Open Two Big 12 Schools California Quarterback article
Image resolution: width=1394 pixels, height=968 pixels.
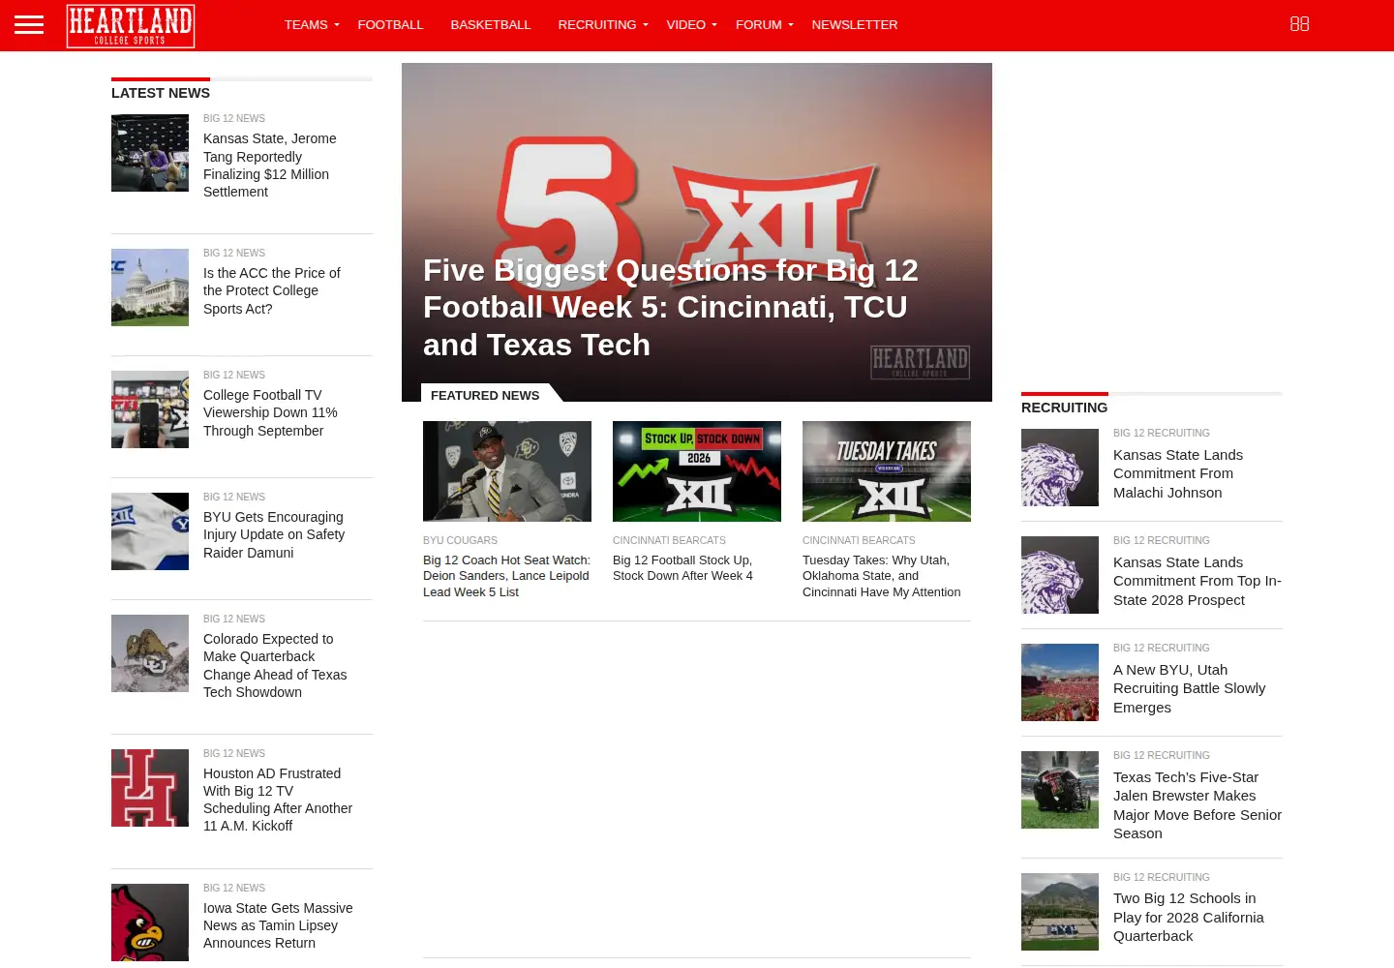(1189, 917)
